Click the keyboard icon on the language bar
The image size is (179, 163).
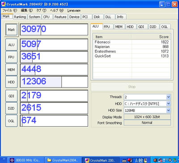pos(124,160)
